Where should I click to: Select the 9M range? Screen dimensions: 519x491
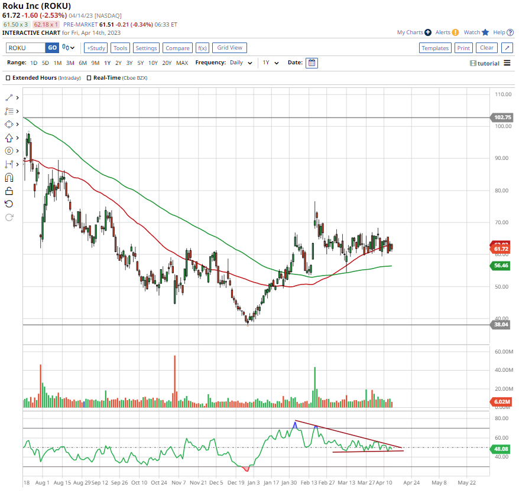click(95, 63)
